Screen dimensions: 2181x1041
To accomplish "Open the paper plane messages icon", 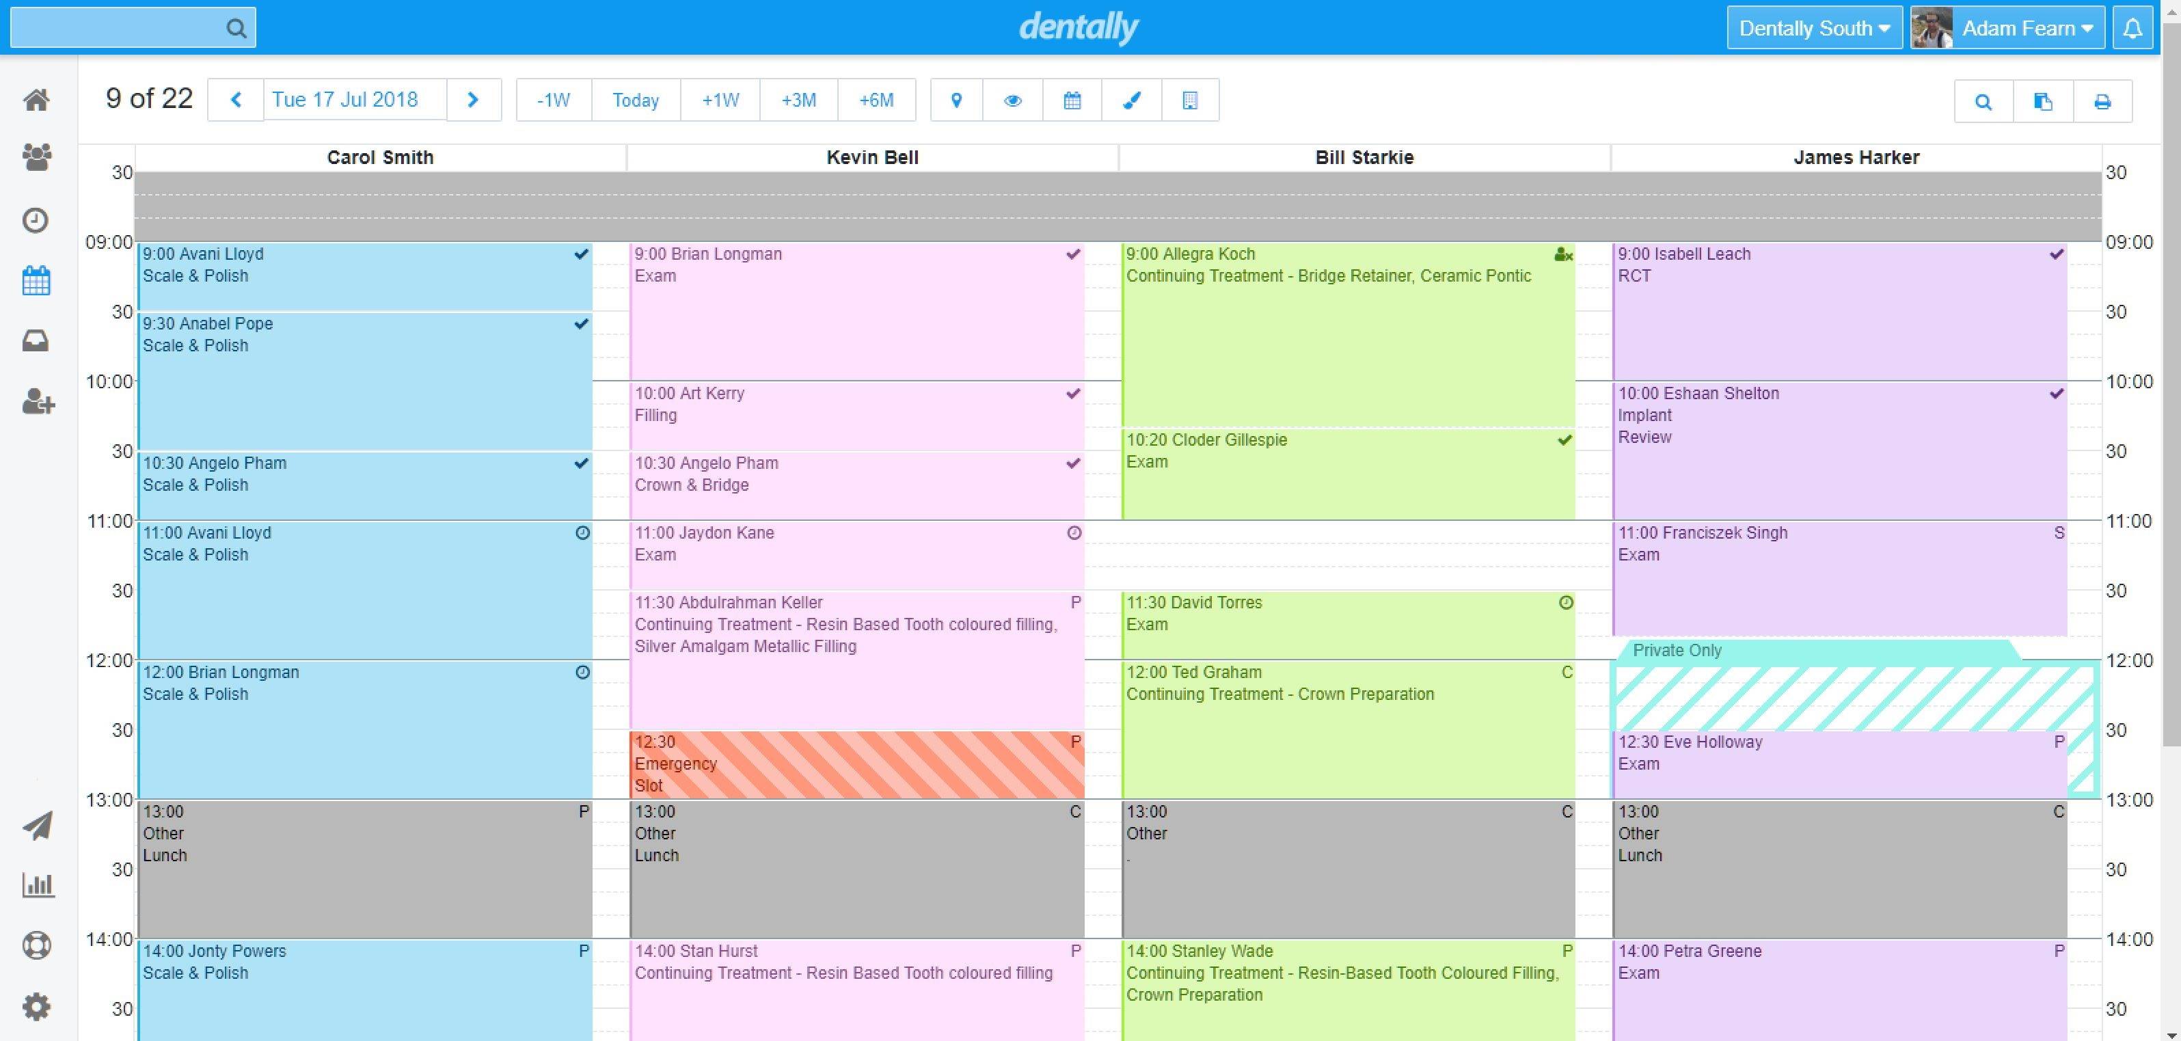I will click(38, 825).
